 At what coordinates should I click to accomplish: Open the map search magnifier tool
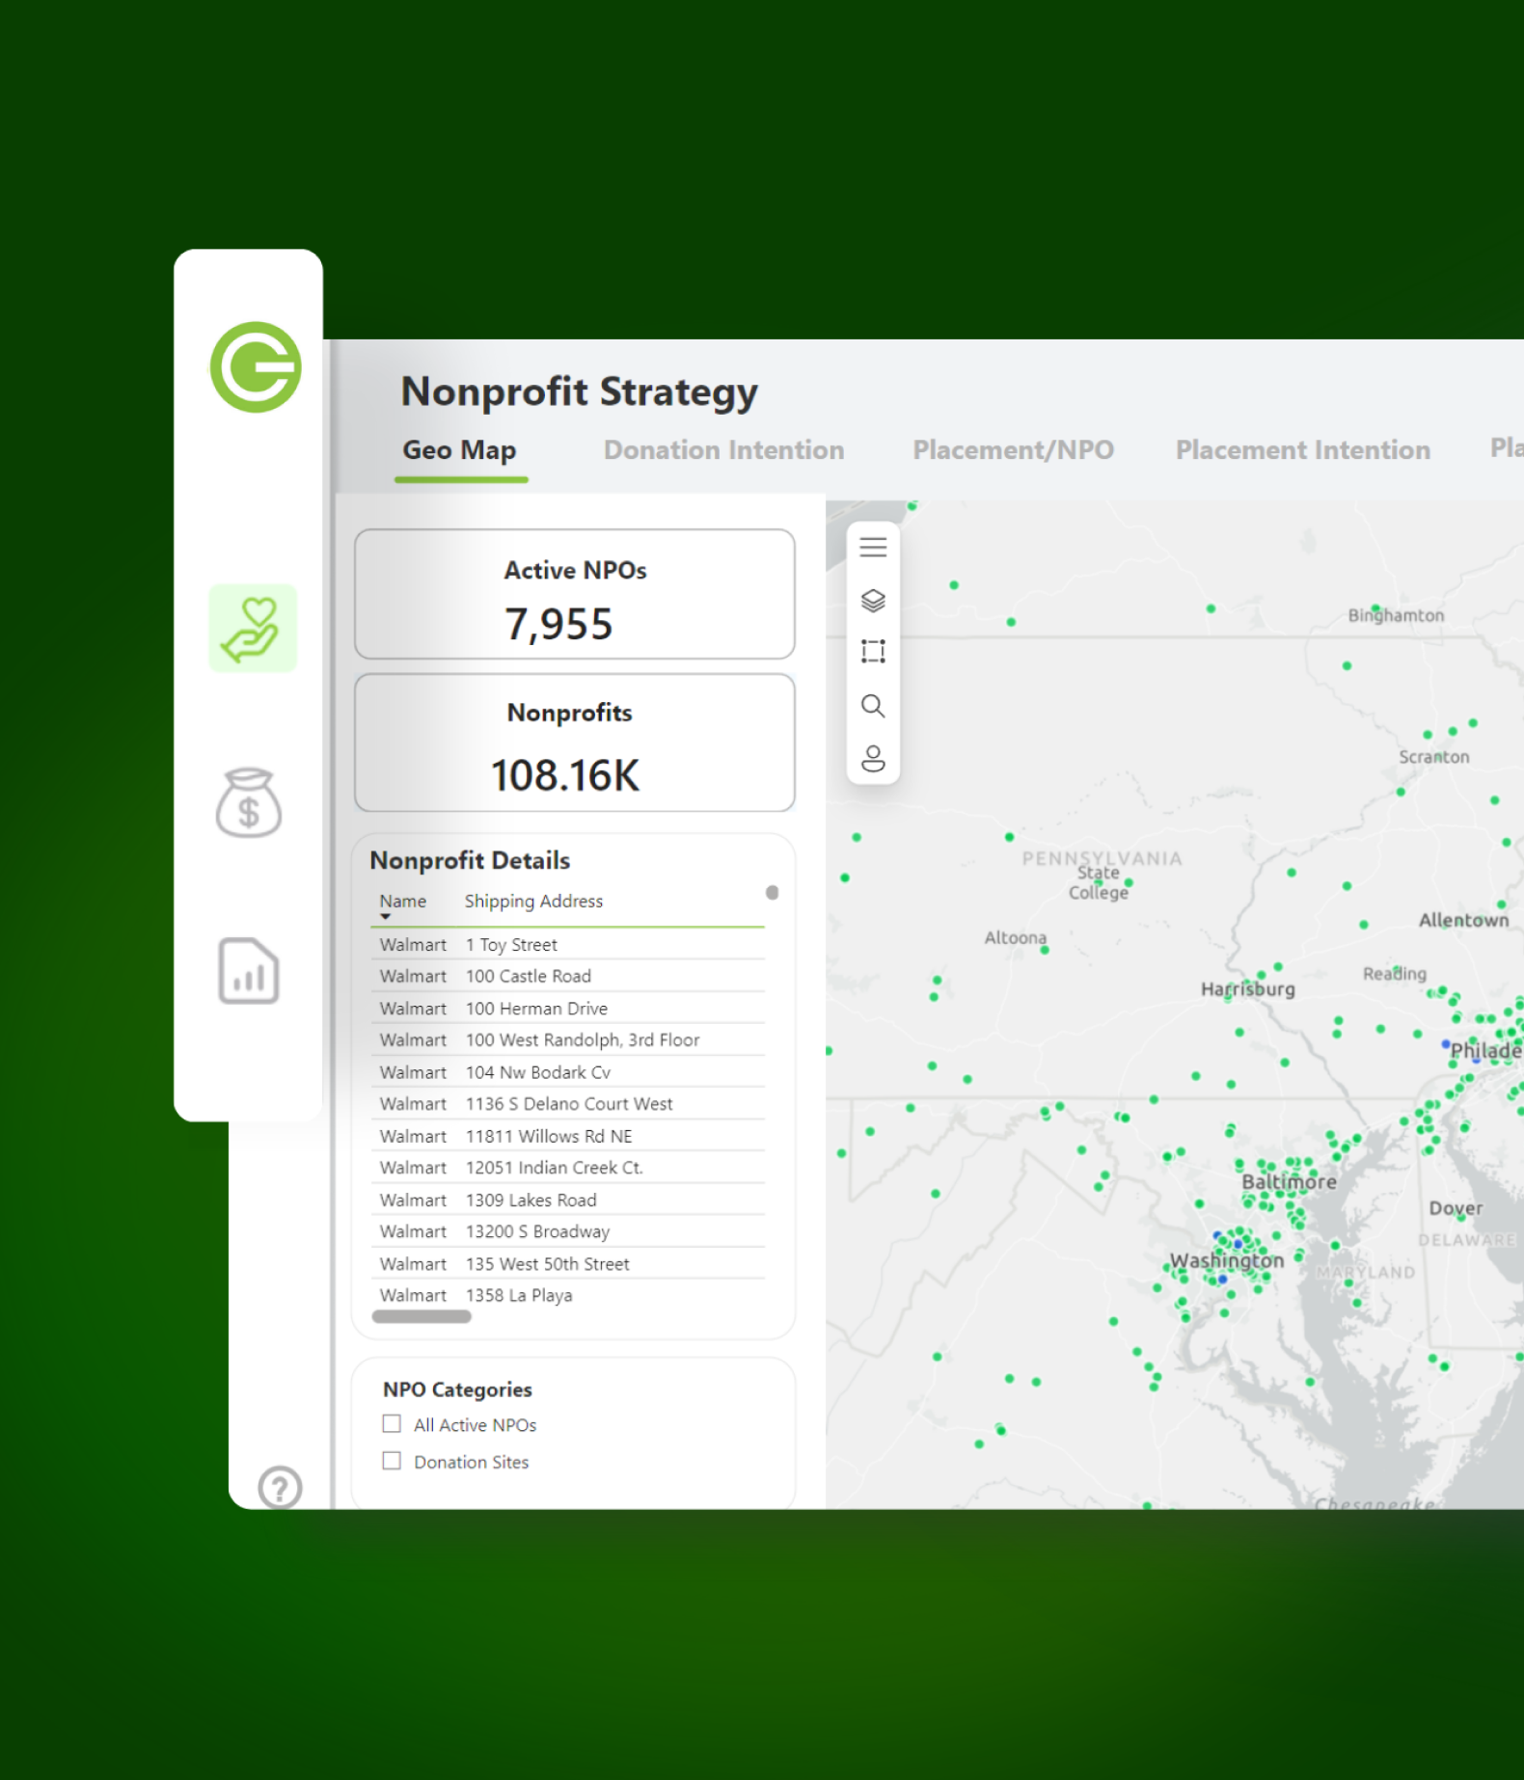pos(873,706)
